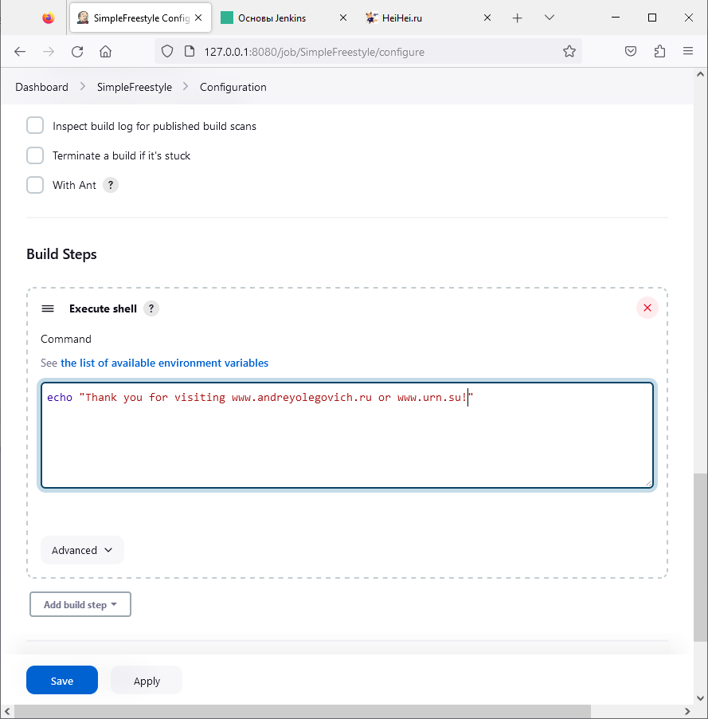Reload the page with the refresh icon

[x=77, y=51]
